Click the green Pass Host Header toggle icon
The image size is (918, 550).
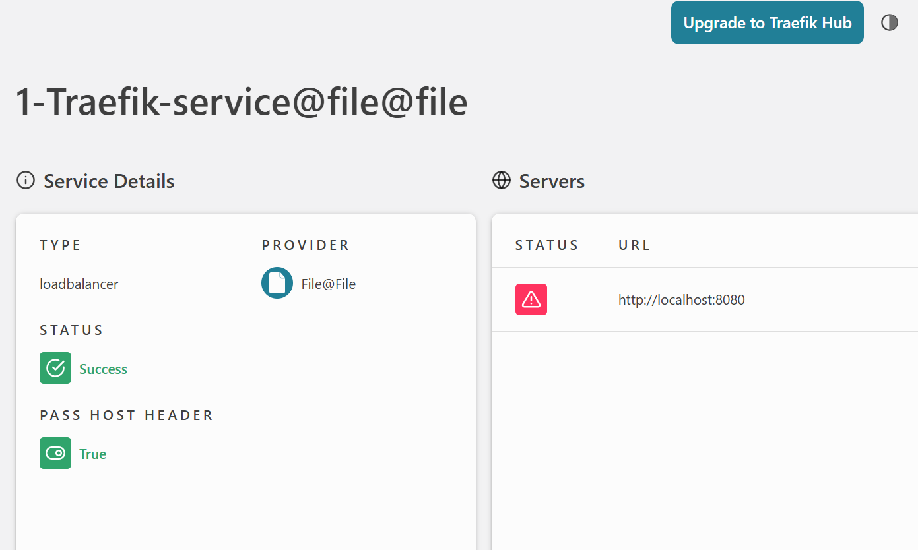click(55, 453)
